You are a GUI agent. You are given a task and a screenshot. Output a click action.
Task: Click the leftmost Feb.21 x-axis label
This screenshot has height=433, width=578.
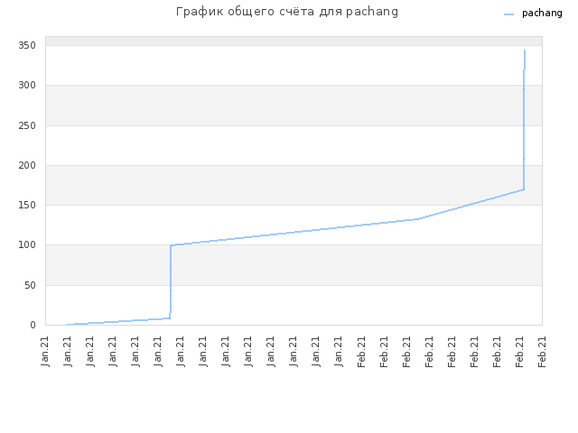click(361, 352)
